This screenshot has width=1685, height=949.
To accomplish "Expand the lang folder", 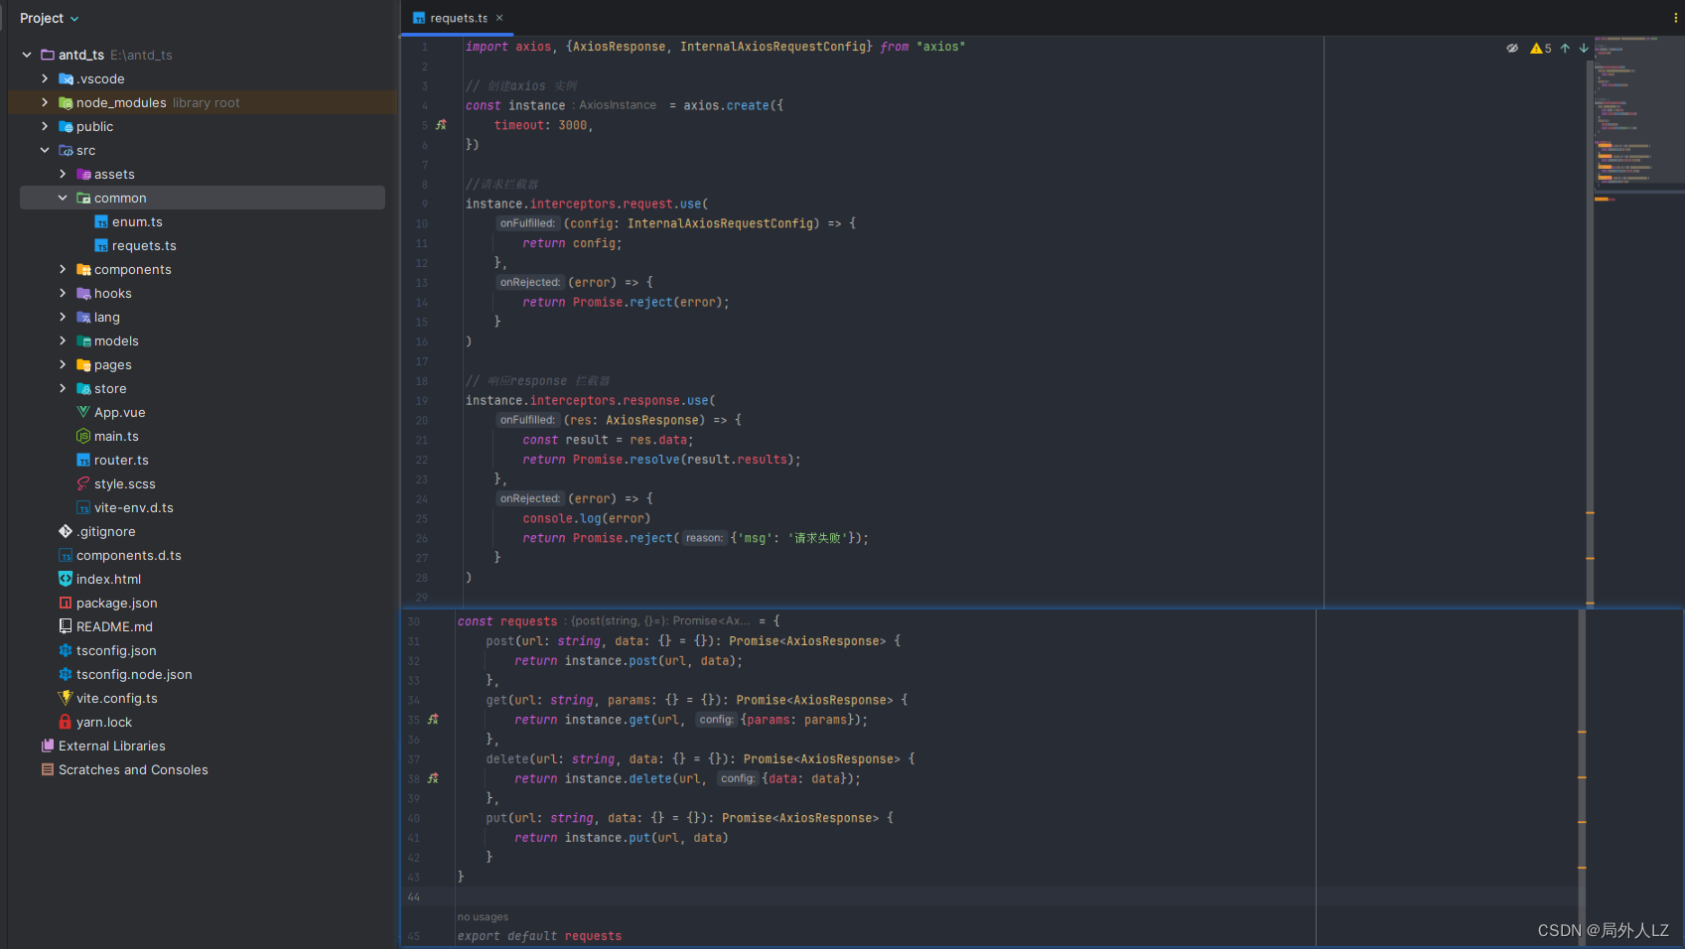I will tap(63, 317).
